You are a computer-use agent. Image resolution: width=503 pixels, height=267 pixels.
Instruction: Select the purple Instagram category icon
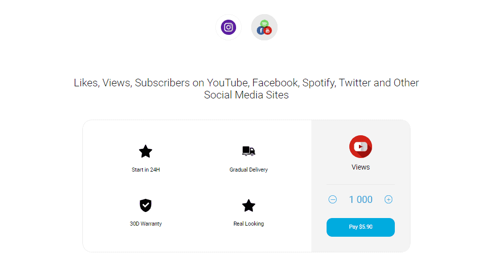(x=228, y=27)
